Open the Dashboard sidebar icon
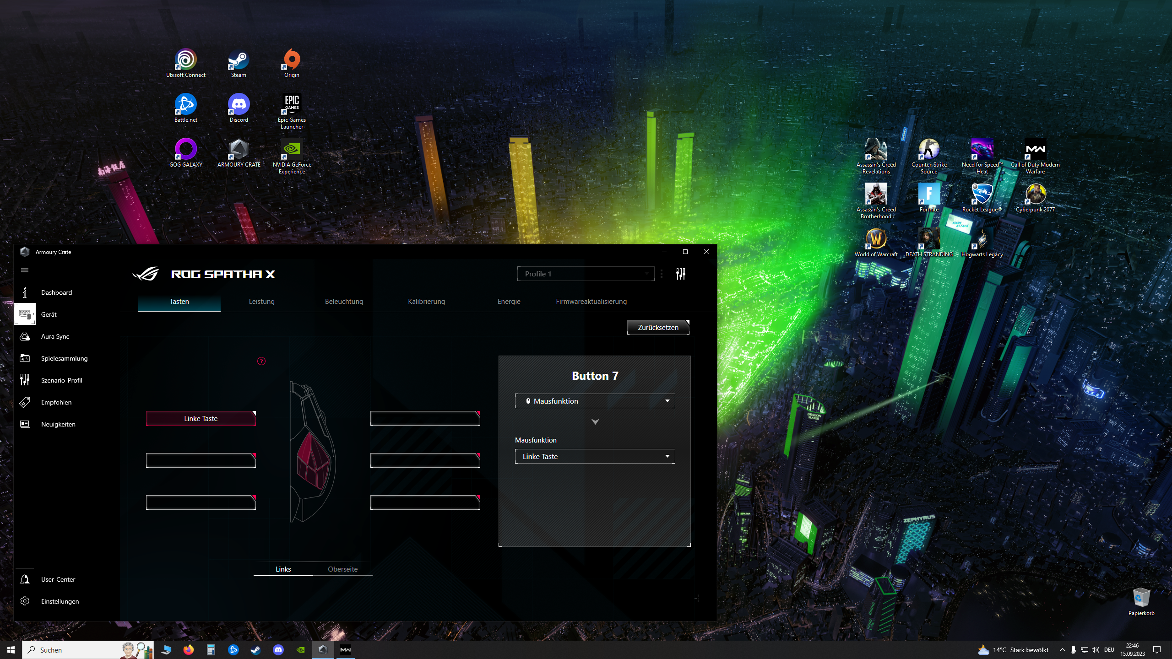The image size is (1172, 659). [25, 292]
